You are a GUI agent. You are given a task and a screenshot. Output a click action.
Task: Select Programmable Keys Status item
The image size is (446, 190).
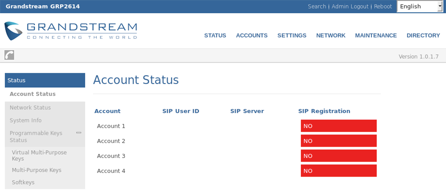(36, 136)
